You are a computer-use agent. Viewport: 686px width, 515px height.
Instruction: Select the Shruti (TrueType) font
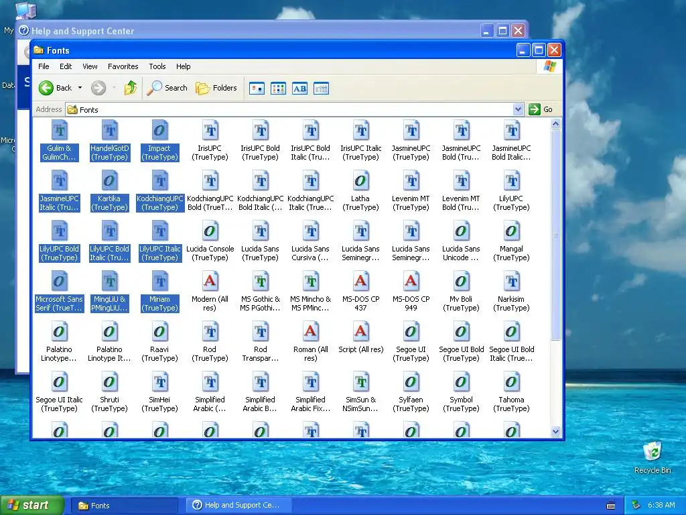click(109, 393)
